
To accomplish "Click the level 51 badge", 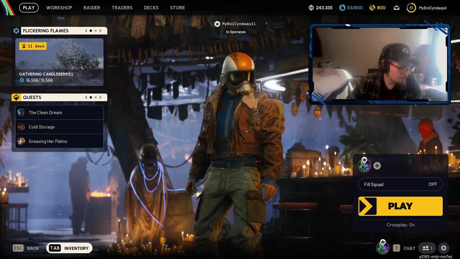I will (411, 8).
